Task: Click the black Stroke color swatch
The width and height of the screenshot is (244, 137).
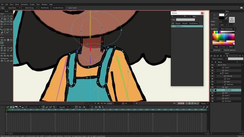Action: (222, 18)
